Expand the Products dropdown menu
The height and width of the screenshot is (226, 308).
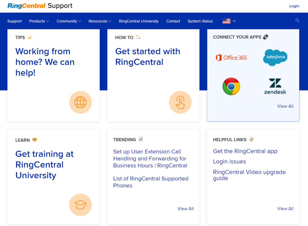39,21
